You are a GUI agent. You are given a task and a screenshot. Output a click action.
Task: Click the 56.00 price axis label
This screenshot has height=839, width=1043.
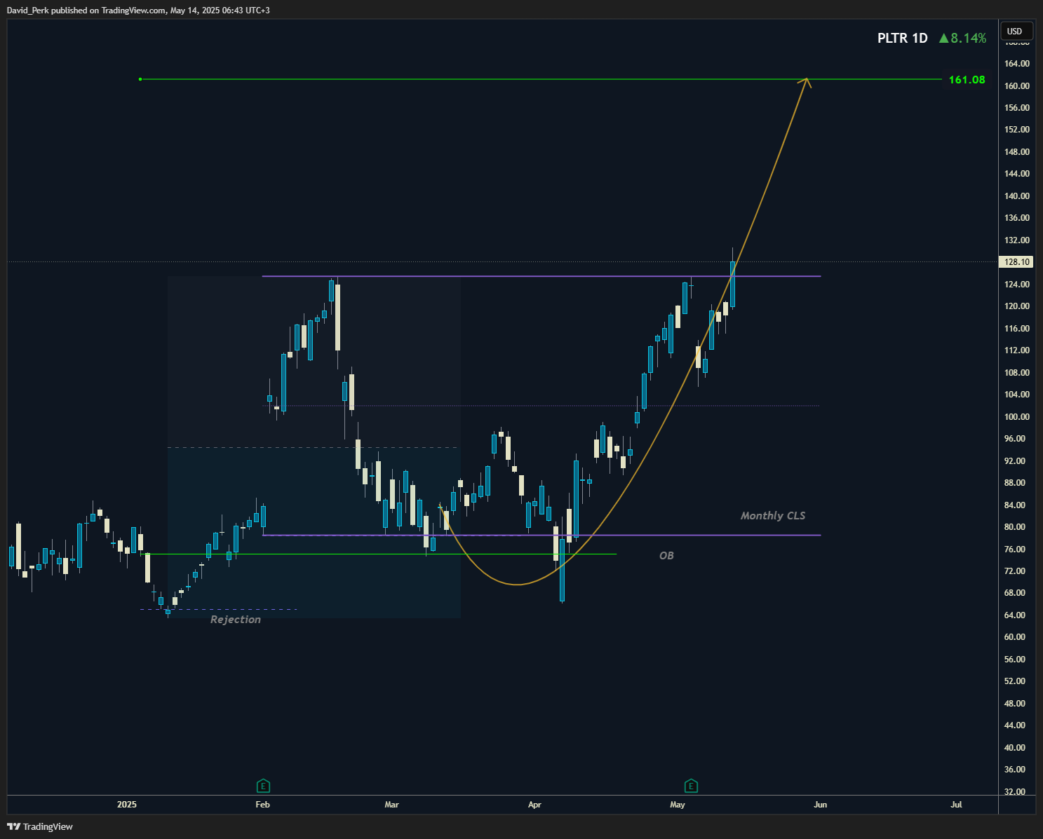point(1016,660)
